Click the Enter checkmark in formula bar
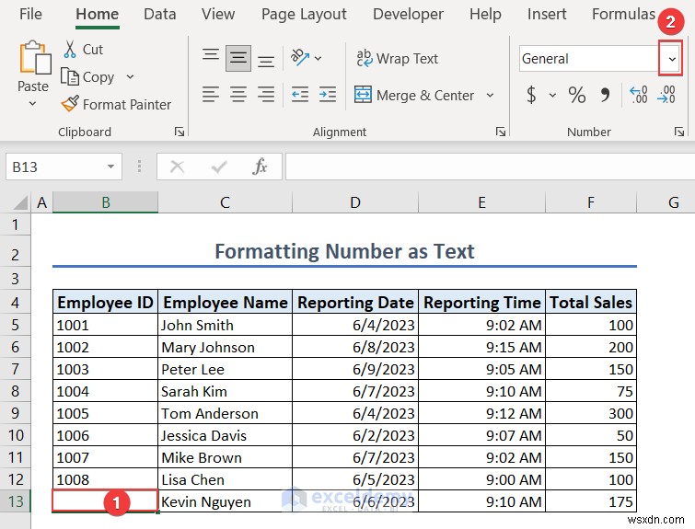This screenshot has height=529, width=695. [x=219, y=167]
